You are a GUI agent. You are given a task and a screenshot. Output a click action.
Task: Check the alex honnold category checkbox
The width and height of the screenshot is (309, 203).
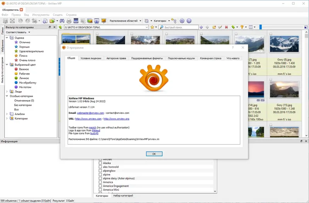[x=100, y=167]
